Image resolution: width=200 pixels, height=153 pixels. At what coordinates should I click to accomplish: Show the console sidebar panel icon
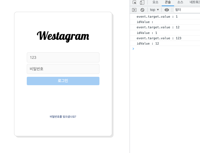134,10
